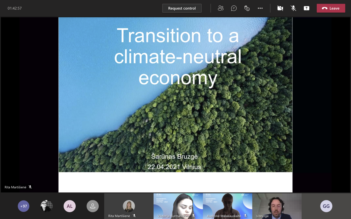
Task: Select the GG participant avatar
Action: pyautogui.click(x=326, y=206)
